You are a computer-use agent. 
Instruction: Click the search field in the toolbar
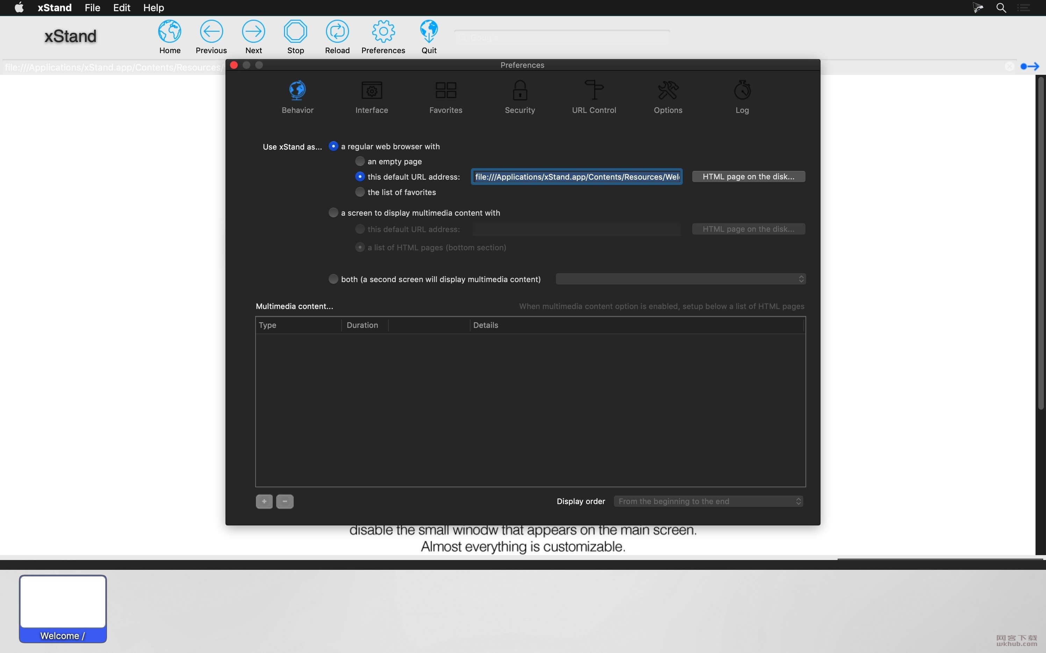point(561,37)
